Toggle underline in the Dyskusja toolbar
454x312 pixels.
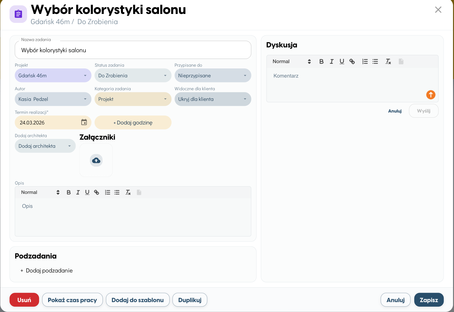342,61
